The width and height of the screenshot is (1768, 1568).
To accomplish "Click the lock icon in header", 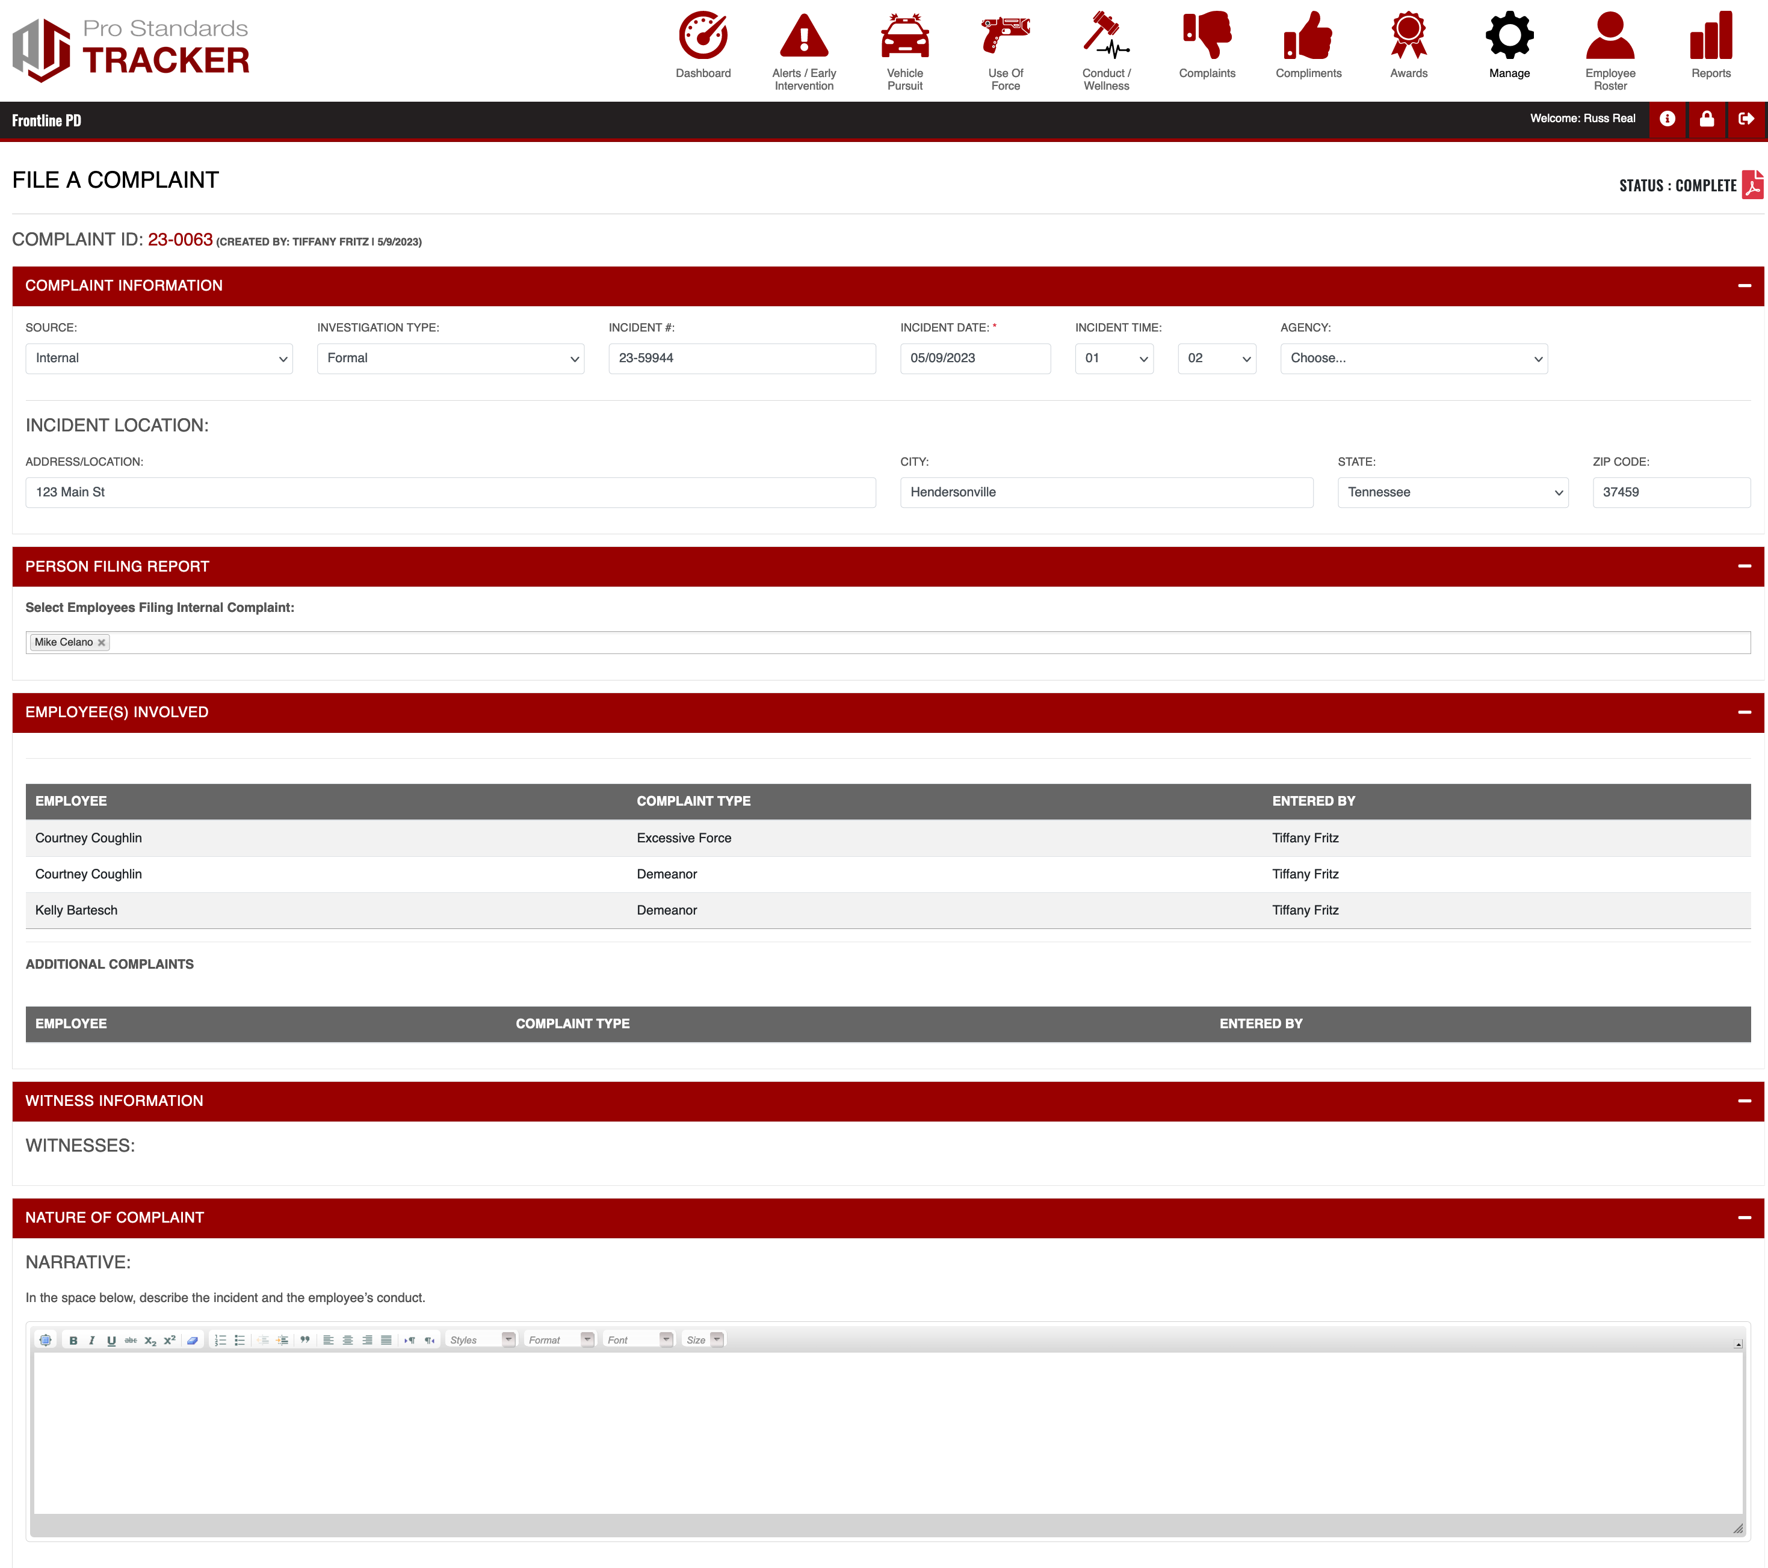I will point(1706,119).
